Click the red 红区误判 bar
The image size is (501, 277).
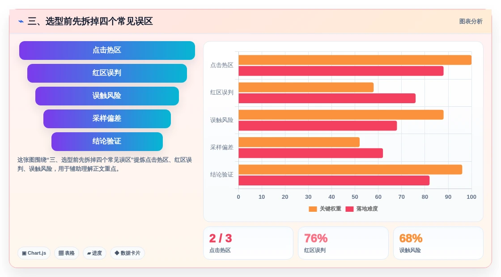point(327,98)
